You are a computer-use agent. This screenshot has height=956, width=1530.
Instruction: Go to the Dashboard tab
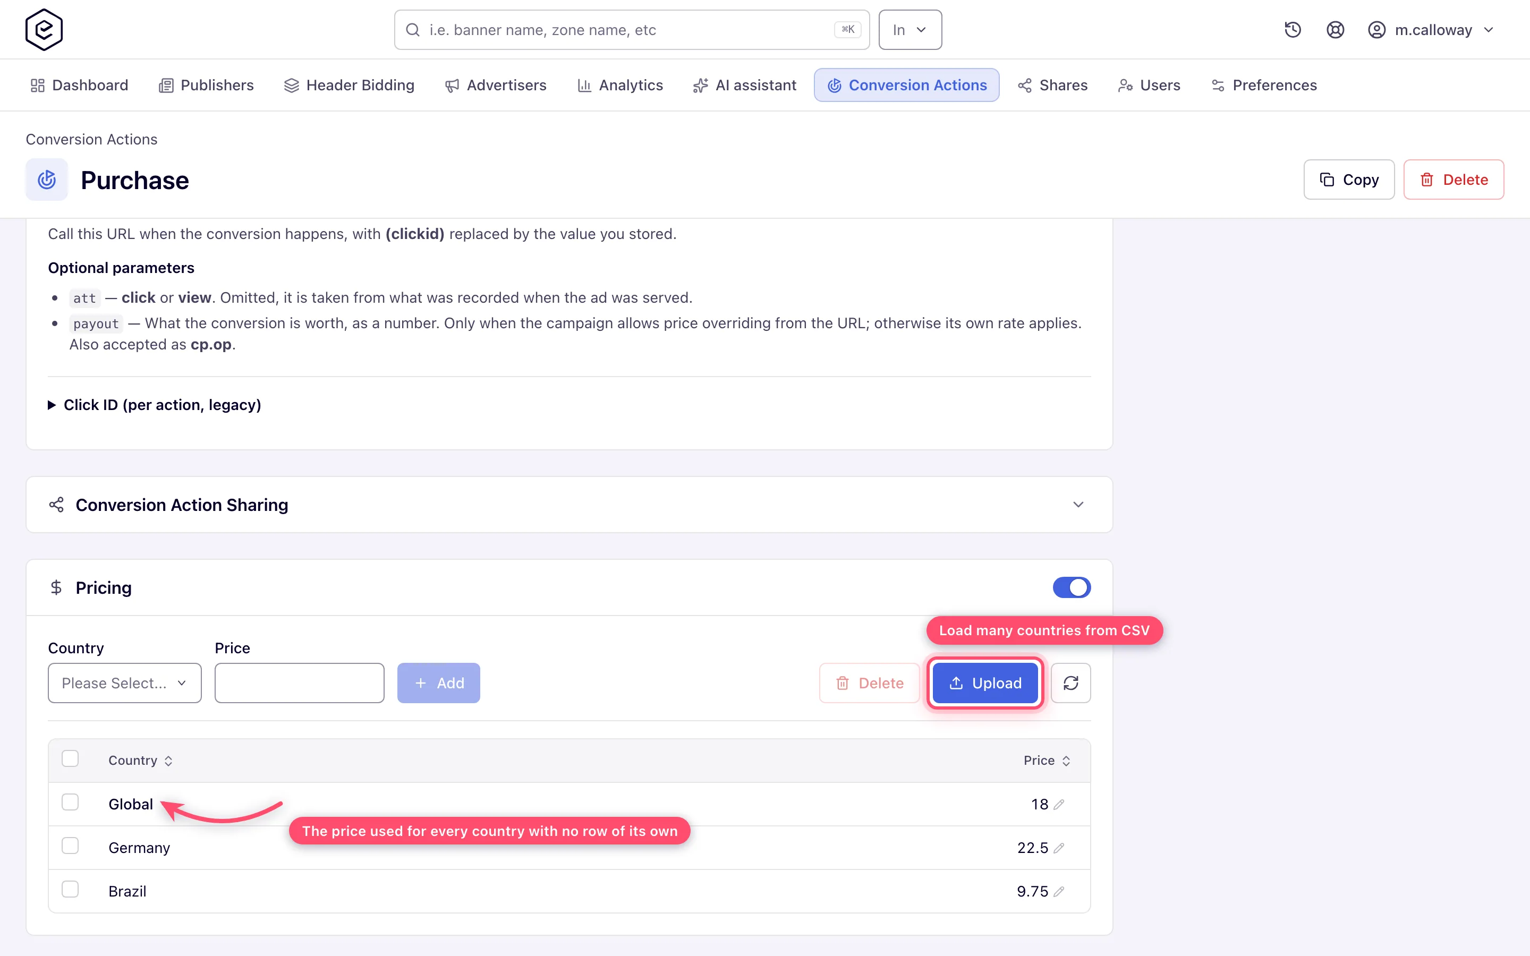[79, 85]
